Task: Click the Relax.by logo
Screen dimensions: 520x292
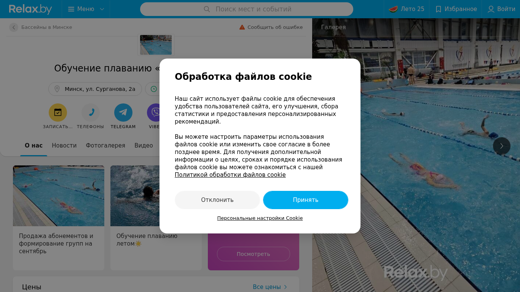Action: 30,9
